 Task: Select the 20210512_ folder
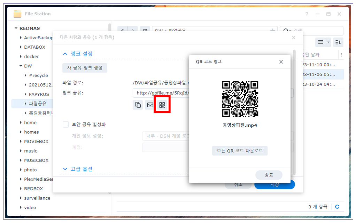point(41,85)
